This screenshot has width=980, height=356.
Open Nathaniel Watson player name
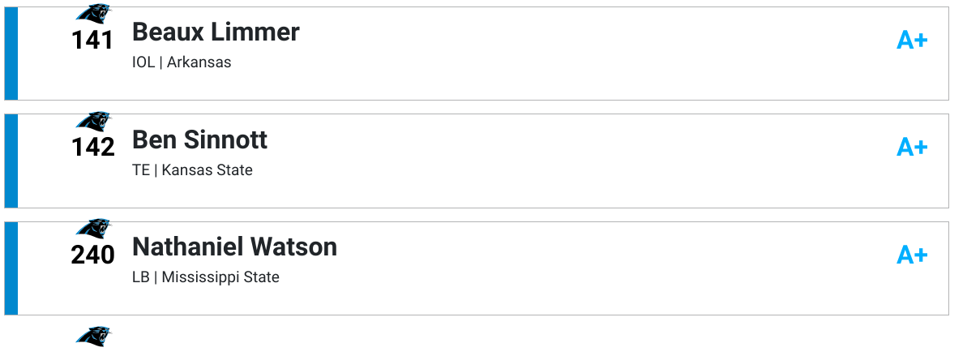click(234, 247)
